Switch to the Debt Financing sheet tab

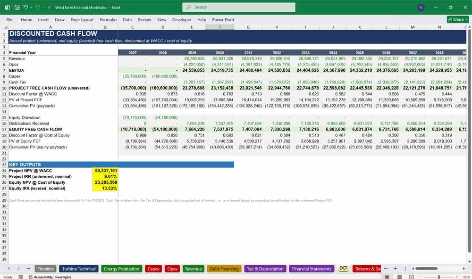point(224,269)
